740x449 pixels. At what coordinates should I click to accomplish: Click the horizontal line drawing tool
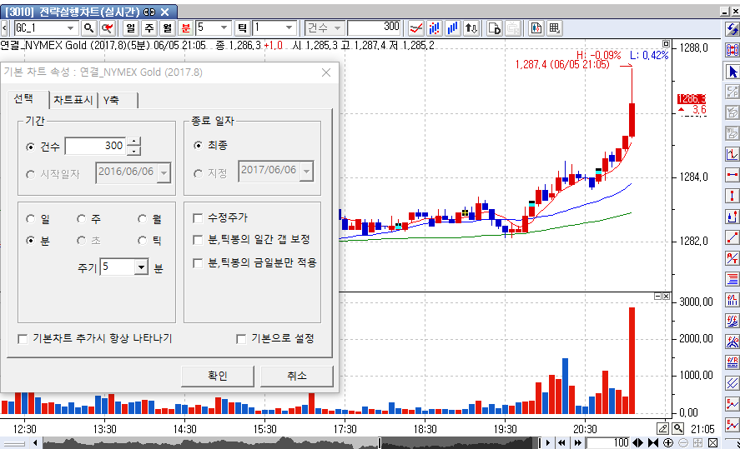point(732,175)
